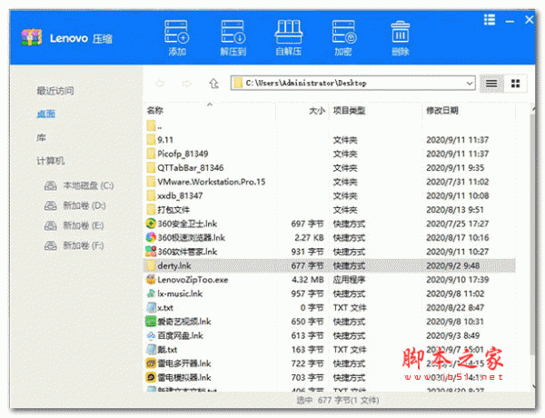Image resolution: width=545 pixels, height=418 pixels.
Task: Open drive 新加卷 (E:)
Action: [x=74, y=225]
